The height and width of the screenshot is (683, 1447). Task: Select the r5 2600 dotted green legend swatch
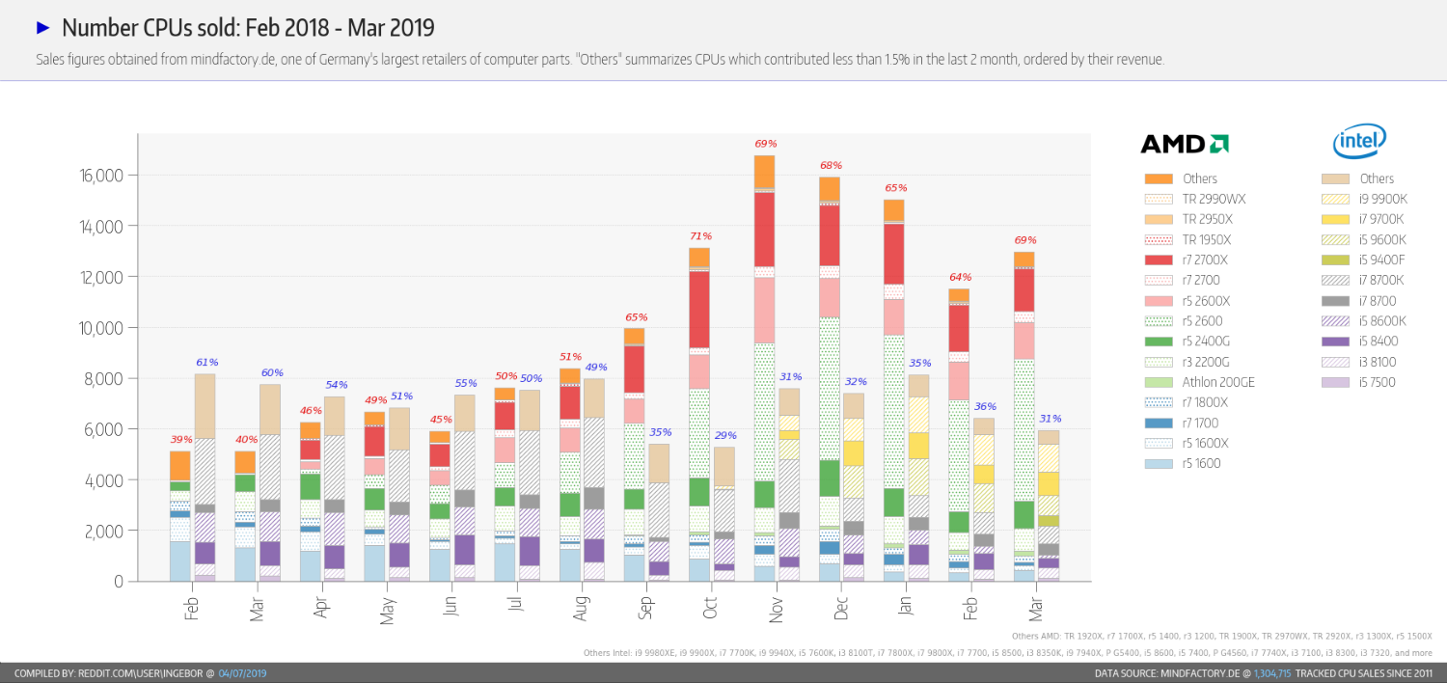(1158, 321)
